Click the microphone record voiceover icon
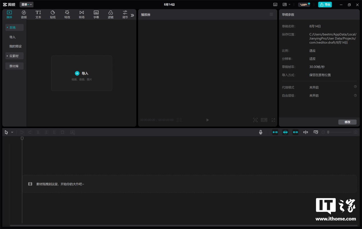Viewport: 362px width, 229px height. (x=260, y=132)
